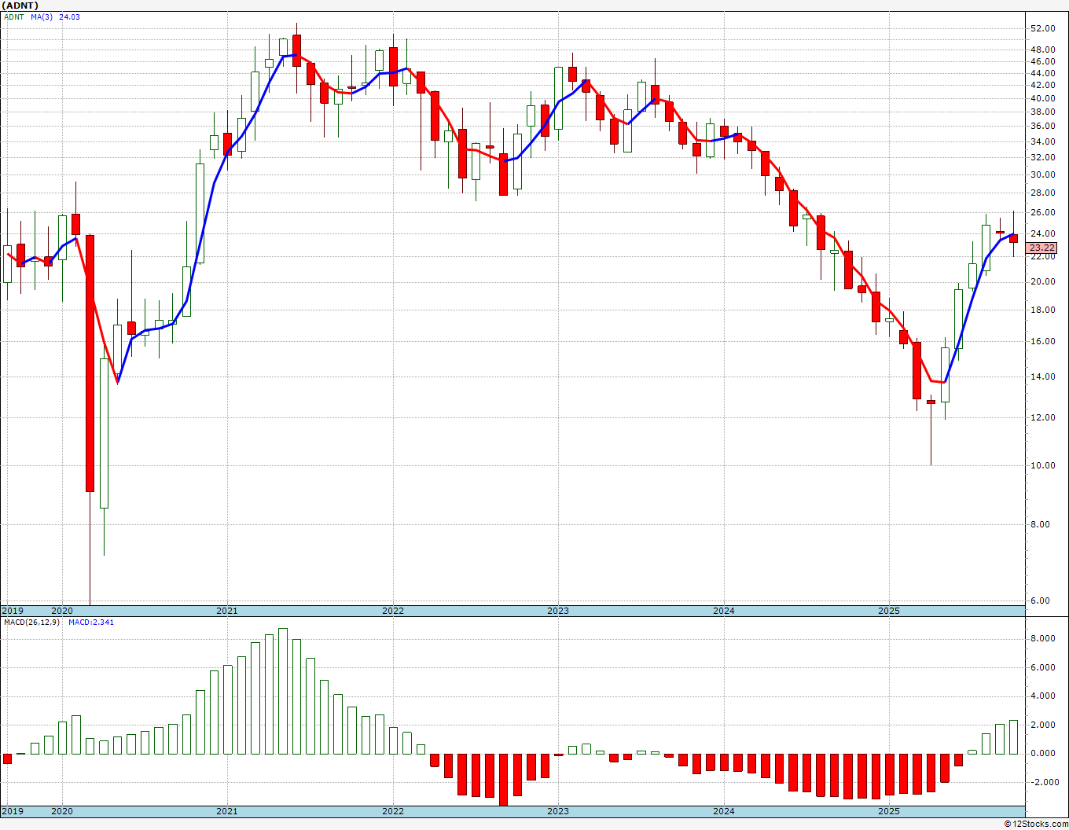The width and height of the screenshot is (1069, 830).
Task: Click the MA(3) legend label
Action: [42, 17]
